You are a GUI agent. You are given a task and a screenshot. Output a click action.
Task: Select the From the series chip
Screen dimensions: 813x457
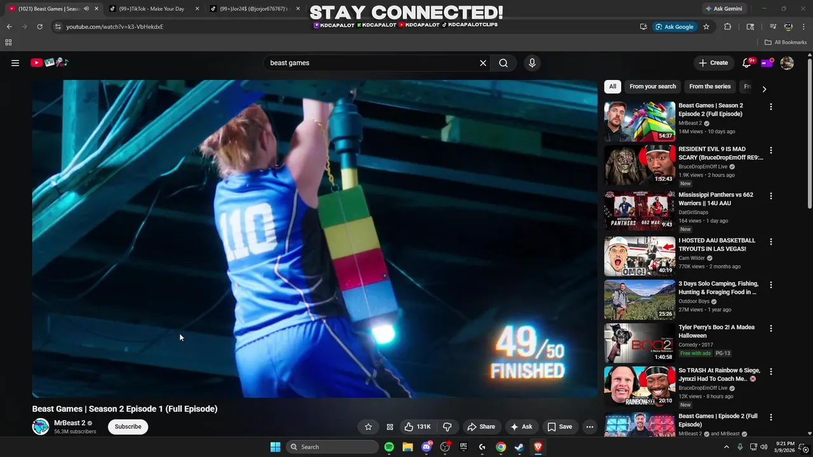(x=710, y=86)
